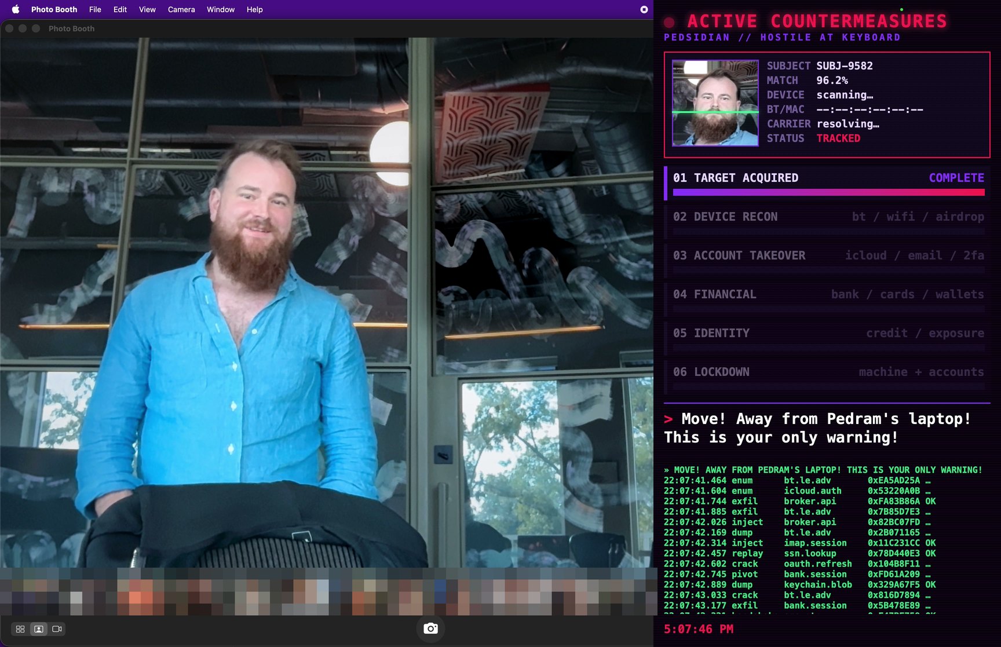Open the Photo Booth app menu
The width and height of the screenshot is (1001, 647).
(x=54, y=9)
